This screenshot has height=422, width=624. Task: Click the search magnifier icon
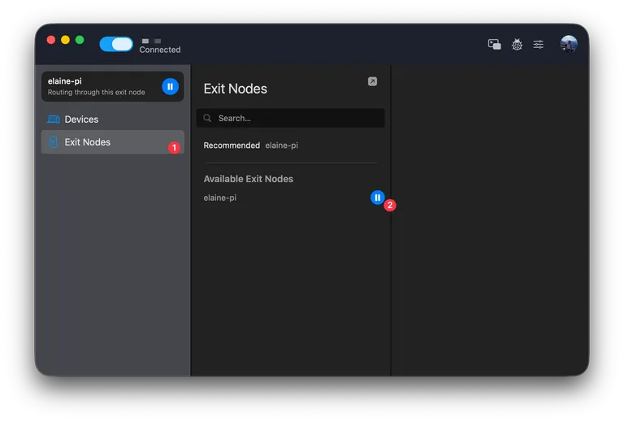click(207, 118)
